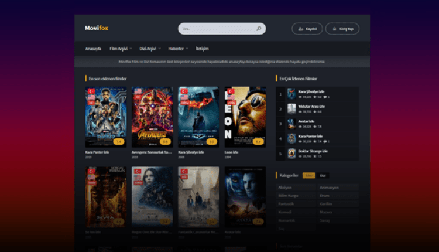Click the 1080p tag on Leon poster
Image resolution: width=439 pixels, height=252 pixels.
[232, 103]
